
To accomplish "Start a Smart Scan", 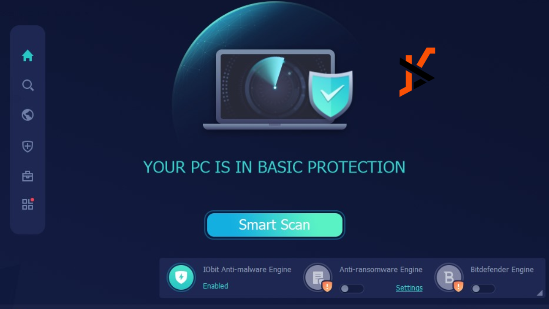I will pos(274,225).
